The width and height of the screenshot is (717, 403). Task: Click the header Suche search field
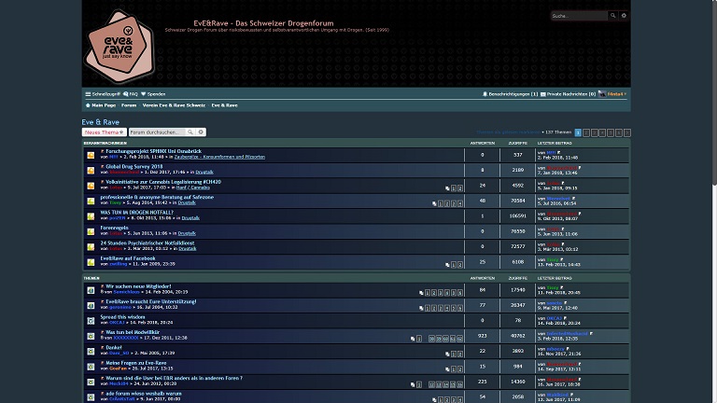580,16
